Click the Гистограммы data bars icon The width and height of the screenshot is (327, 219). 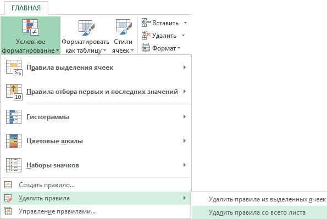tap(14, 117)
